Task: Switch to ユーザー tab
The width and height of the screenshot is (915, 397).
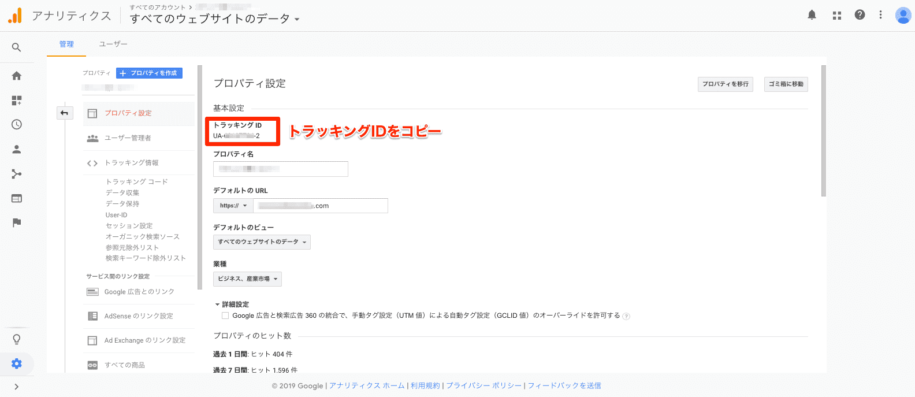Action: click(113, 44)
